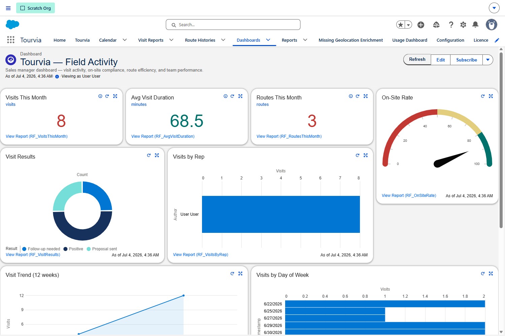Refresh the Avg Visit Duration widget
This screenshot has height=336, width=505.
232,96
